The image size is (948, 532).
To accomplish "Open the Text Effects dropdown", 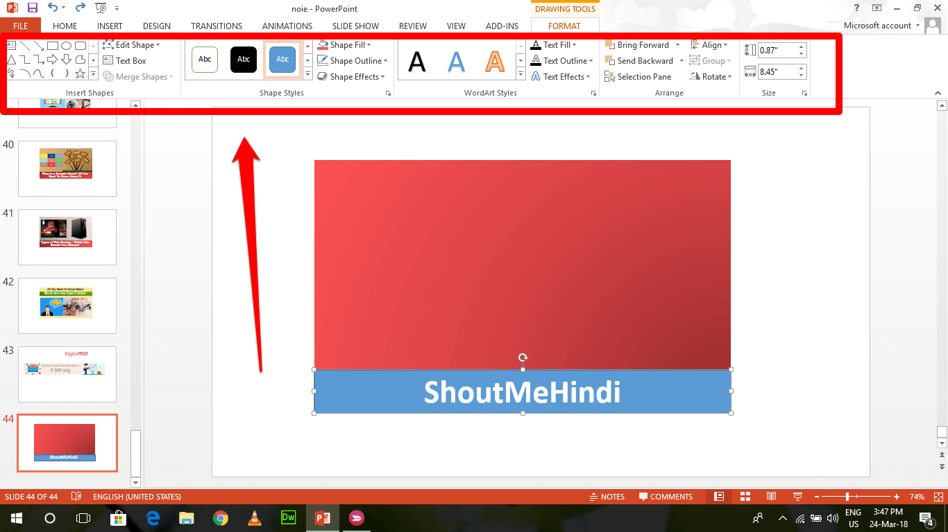I will 560,77.
